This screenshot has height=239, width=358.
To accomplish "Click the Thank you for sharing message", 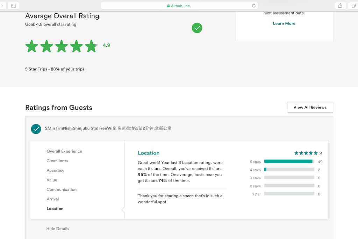I will [180, 199].
